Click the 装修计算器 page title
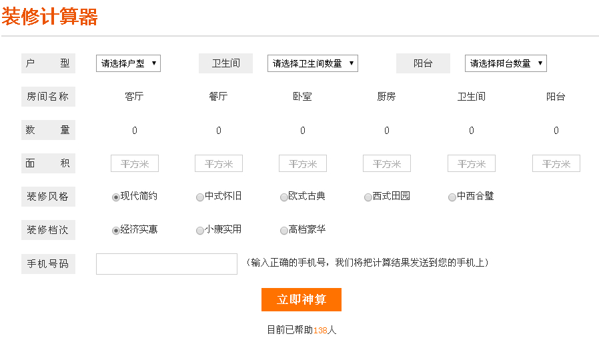Viewport: 599px width, 340px height. tap(50, 17)
